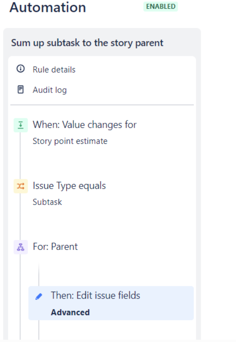The width and height of the screenshot is (236, 342).
Task: Click the ENABLED status badge
Action: [x=161, y=6]
